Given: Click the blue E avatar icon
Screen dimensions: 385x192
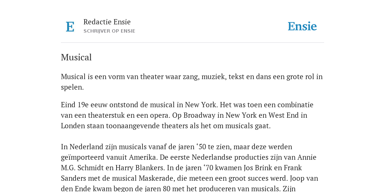Looking at the screenshot, I should (x=70, y=27).
